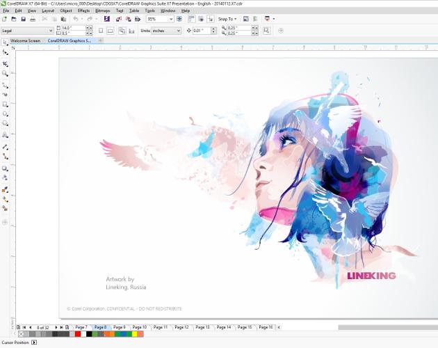
Task: Toggle Show guidelines button
Action: (211, 19)
